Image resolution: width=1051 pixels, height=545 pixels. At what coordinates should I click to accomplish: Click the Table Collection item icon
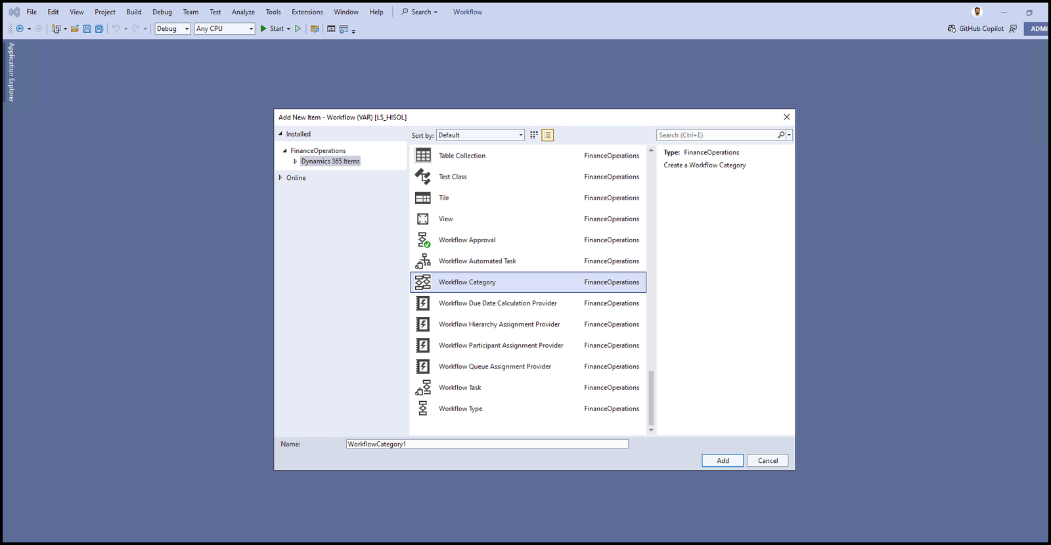[423, 155]
